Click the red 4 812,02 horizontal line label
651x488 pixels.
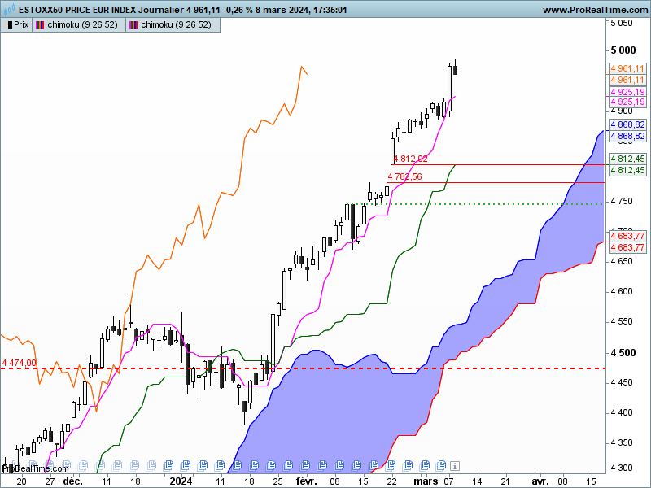pos(411,159)
